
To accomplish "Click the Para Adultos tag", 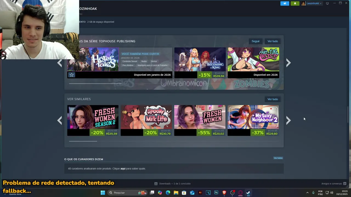I will [x=128, y=65].
